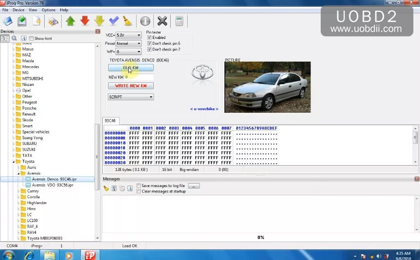Screen dimensions: 420x260
Task: Open the calculator icon in toolbar
Action: (x=179, y=21)
